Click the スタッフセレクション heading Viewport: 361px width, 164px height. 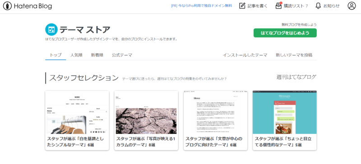point(84,78)
